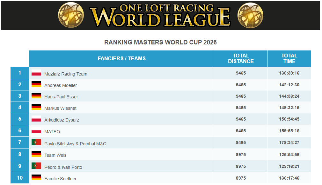This screenshot has height=185, width=322.
Task: Click the left golden globe logo
Action: [x=71, y=15]
